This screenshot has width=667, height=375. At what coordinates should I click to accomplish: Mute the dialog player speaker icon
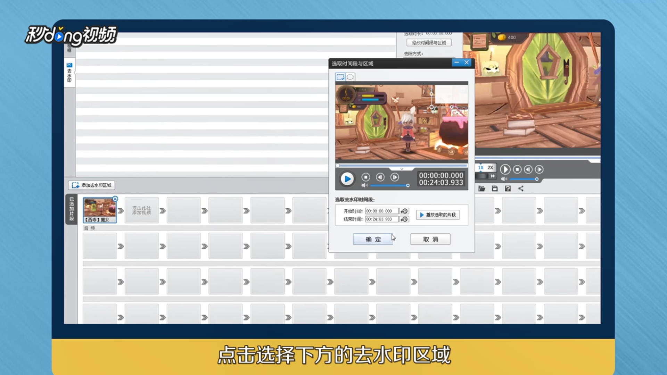pyautogui.click(x=364, y=185)
